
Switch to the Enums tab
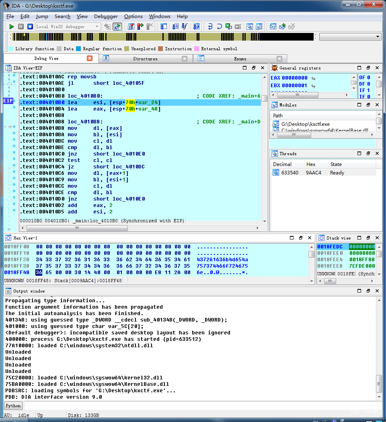pos(240,59)
